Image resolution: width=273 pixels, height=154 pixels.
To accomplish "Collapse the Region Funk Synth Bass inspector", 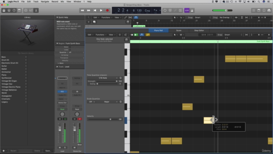I will tap(57, 43).
